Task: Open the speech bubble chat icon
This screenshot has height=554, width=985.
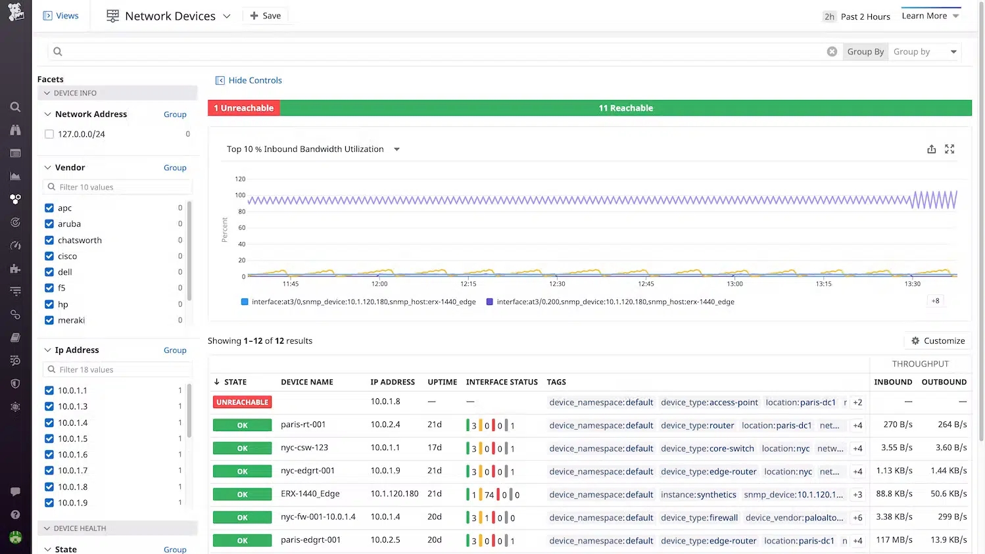Action: coord(15,492)
